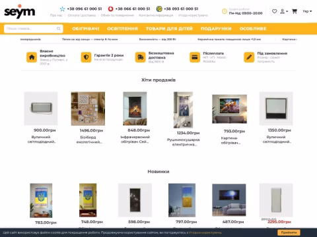317x237 pixels.
Task: Open the ТОВАРИ ДЛЯ ДІТЕЙ menu
Action: (169, 29)
